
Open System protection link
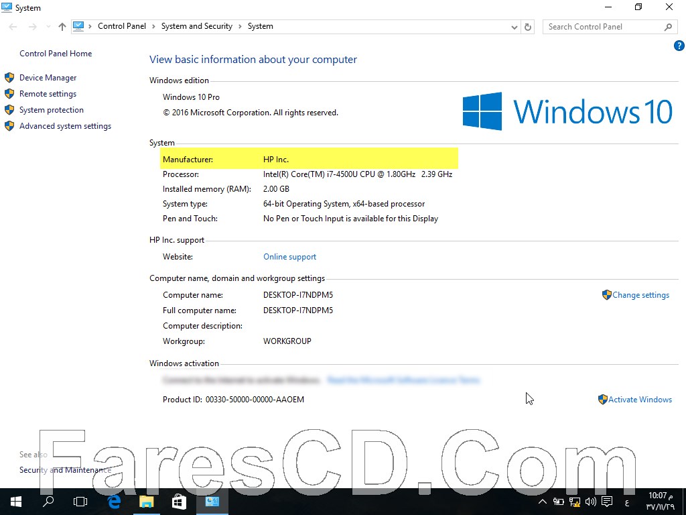pos(51,110)
